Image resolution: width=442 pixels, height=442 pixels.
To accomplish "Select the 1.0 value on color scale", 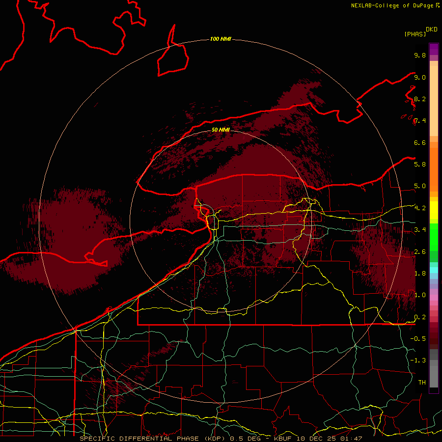I will point(420,295).
